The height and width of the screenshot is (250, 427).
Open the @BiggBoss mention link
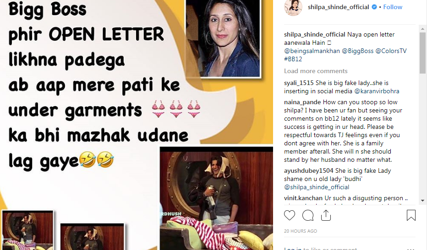[357, 51]
